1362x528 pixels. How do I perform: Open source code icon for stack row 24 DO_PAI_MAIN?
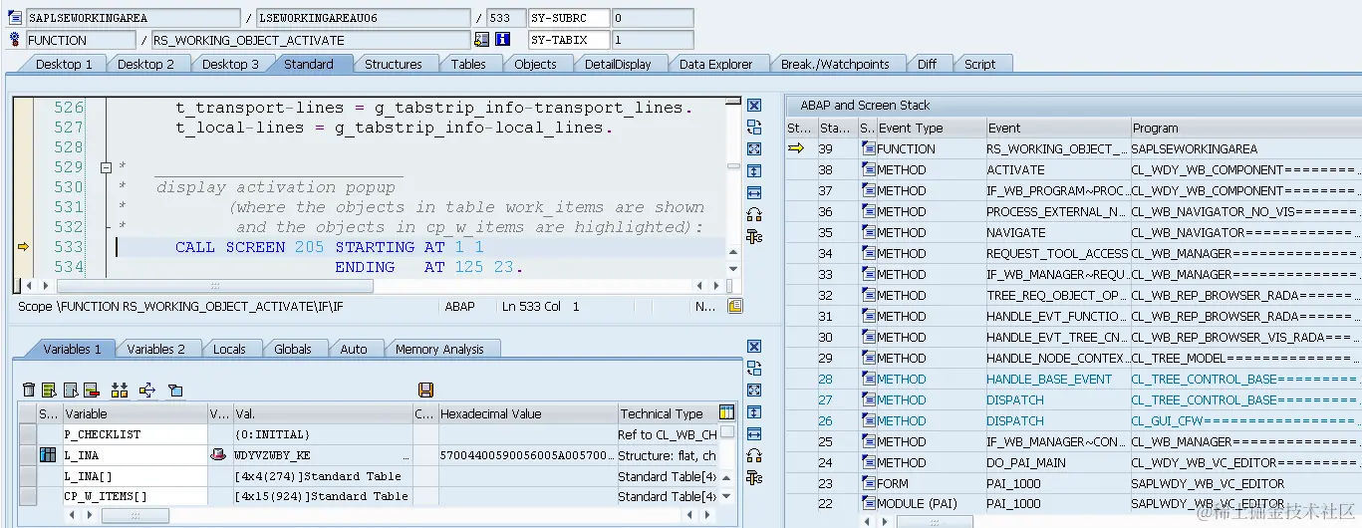click(869, 462)
